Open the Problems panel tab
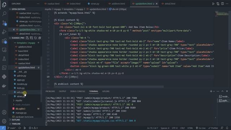This screenshot has height=130, width=231. (50, 91)
